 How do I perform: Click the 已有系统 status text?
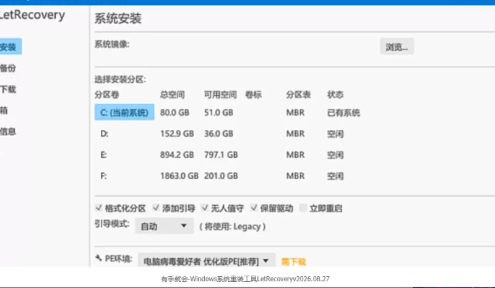(x=343, y=112)
